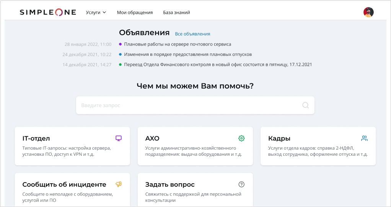Open the Все объявления link
Screen dimensions: 391x207
(x=192, y=34)
